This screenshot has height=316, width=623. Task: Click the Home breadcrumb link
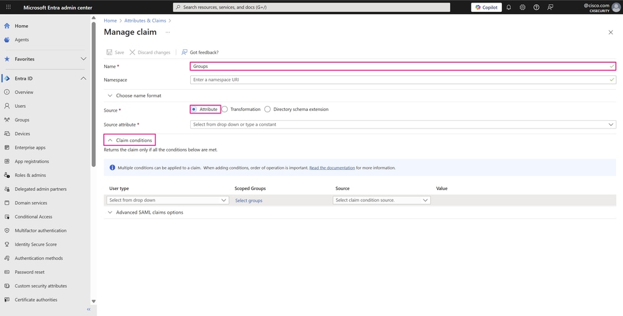110,21
